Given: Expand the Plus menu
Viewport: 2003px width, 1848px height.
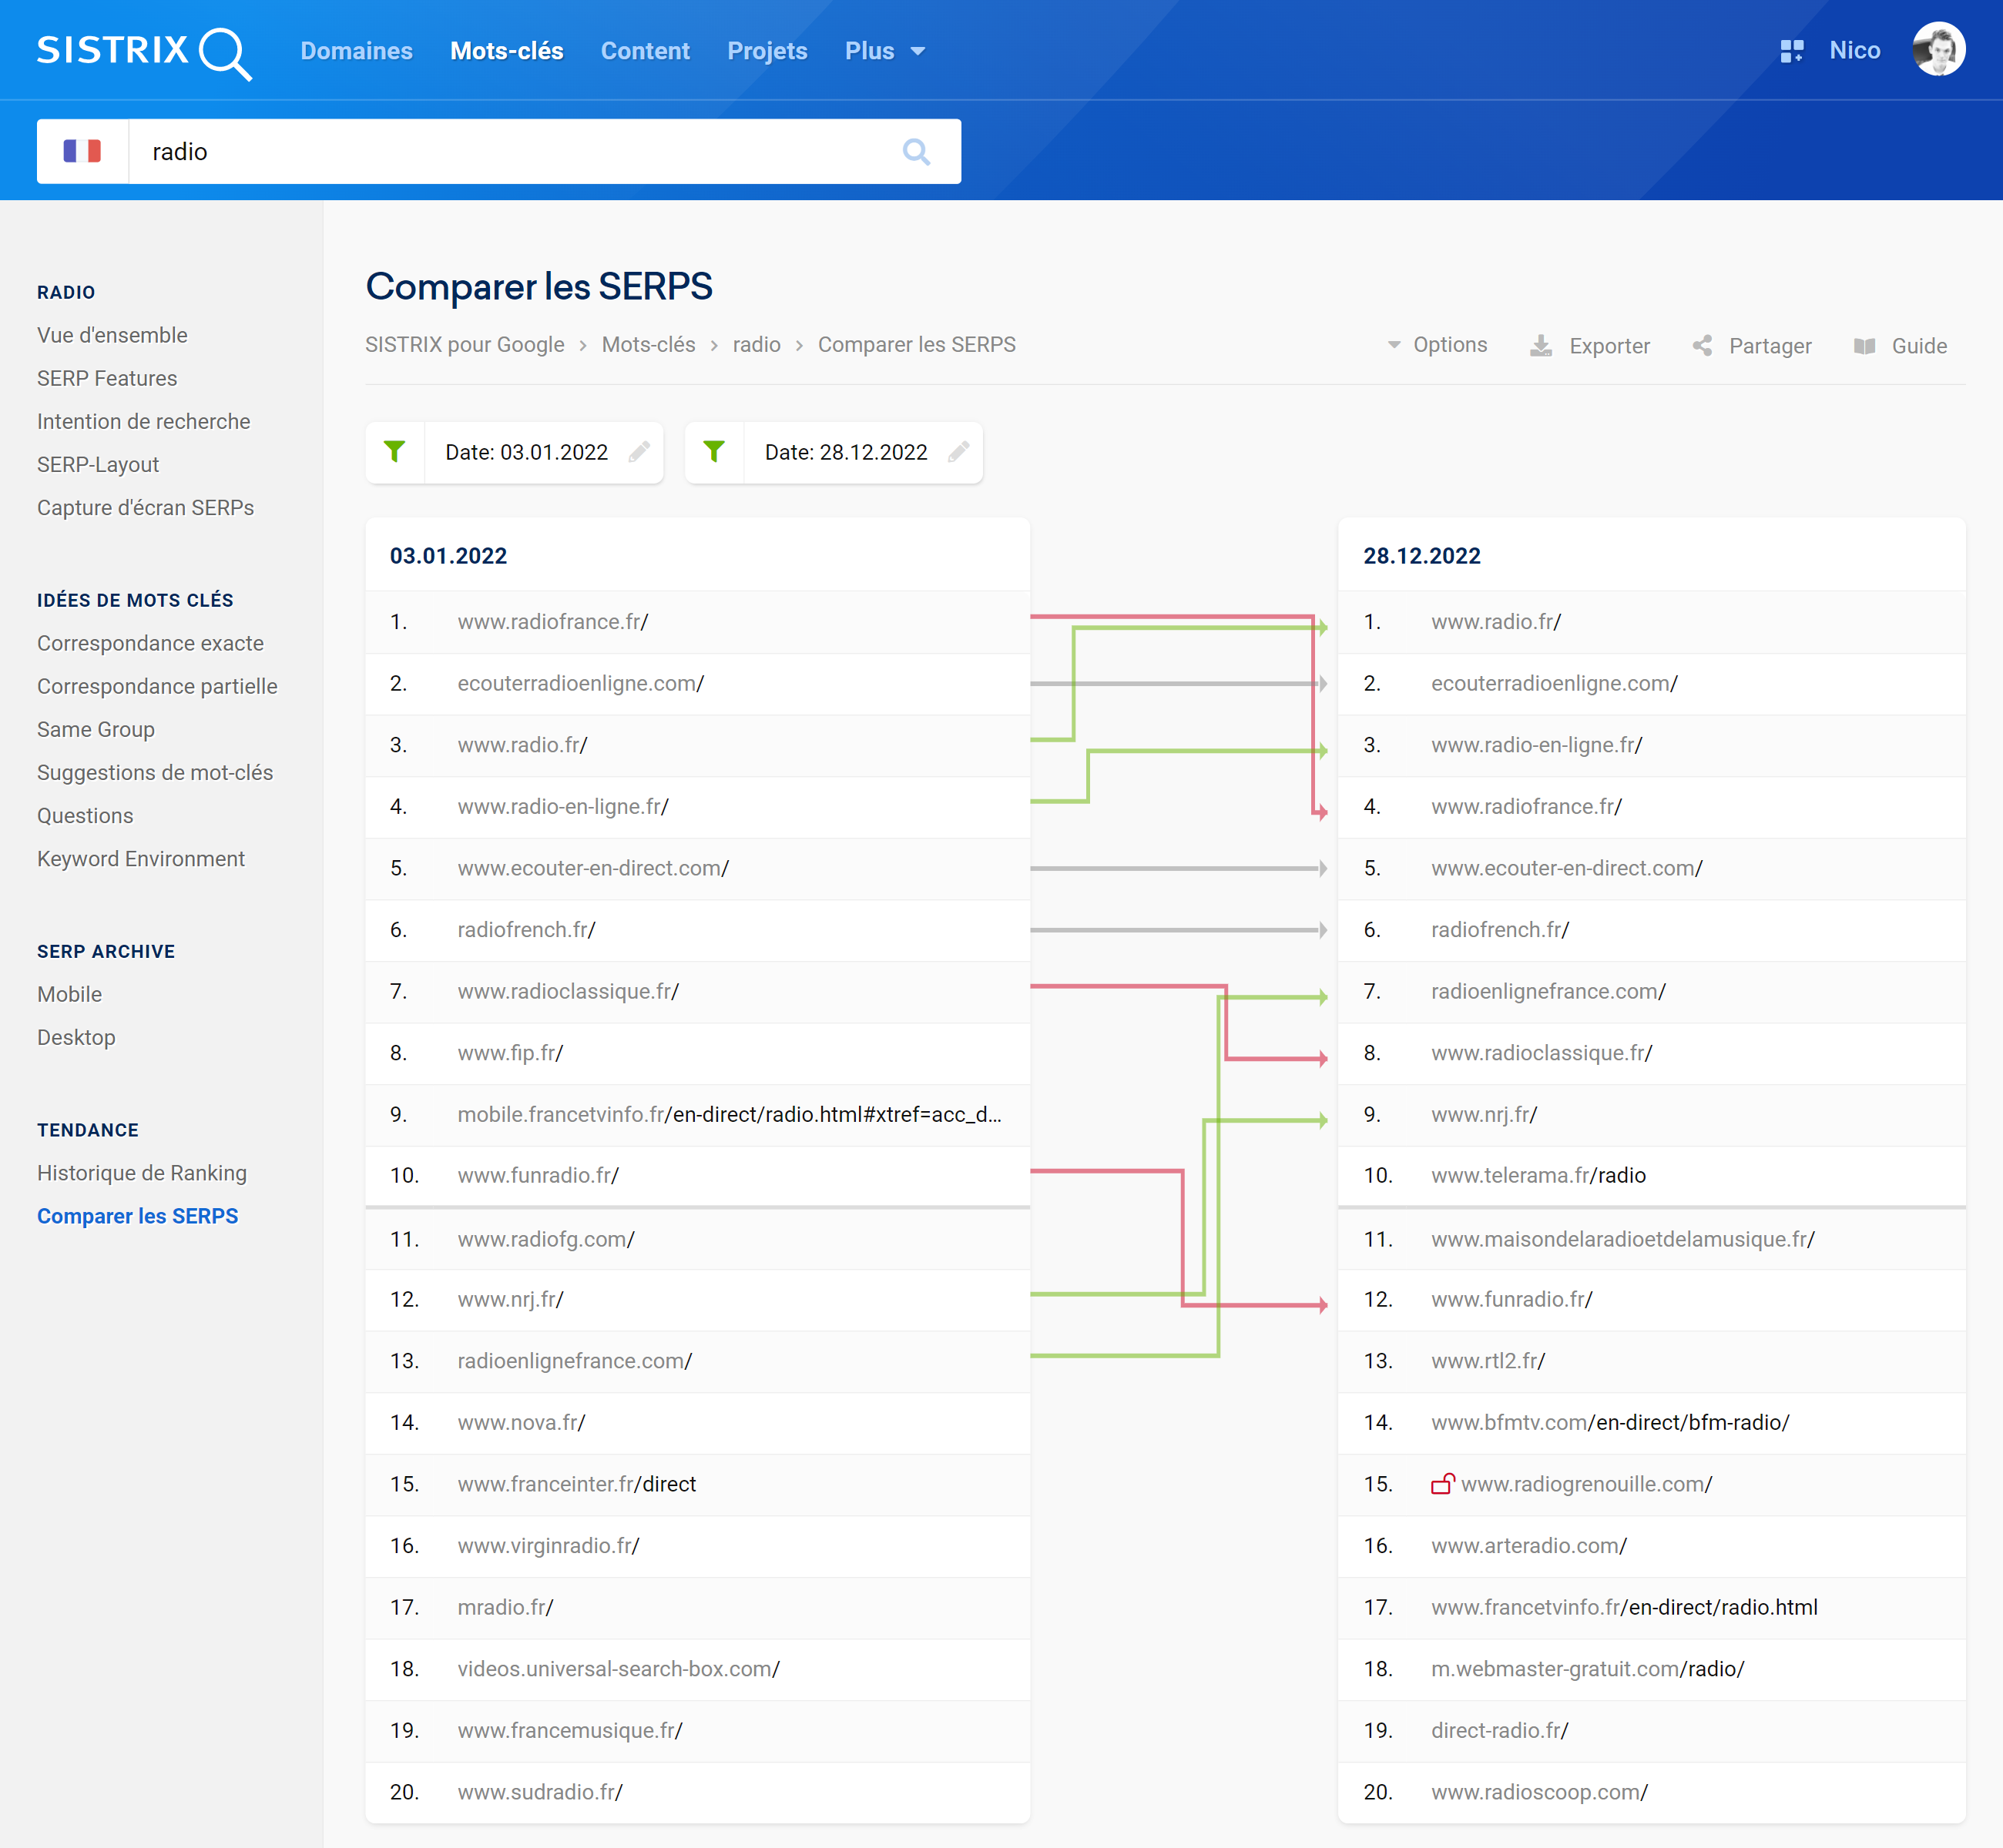Looking at the screenshot, I should click(884, 51).
